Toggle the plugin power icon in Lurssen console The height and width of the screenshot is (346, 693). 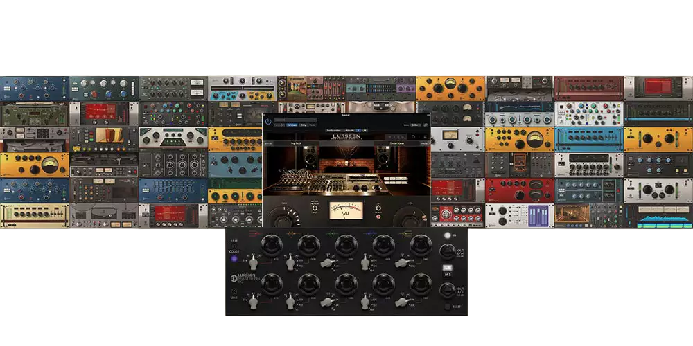point(268,121)
